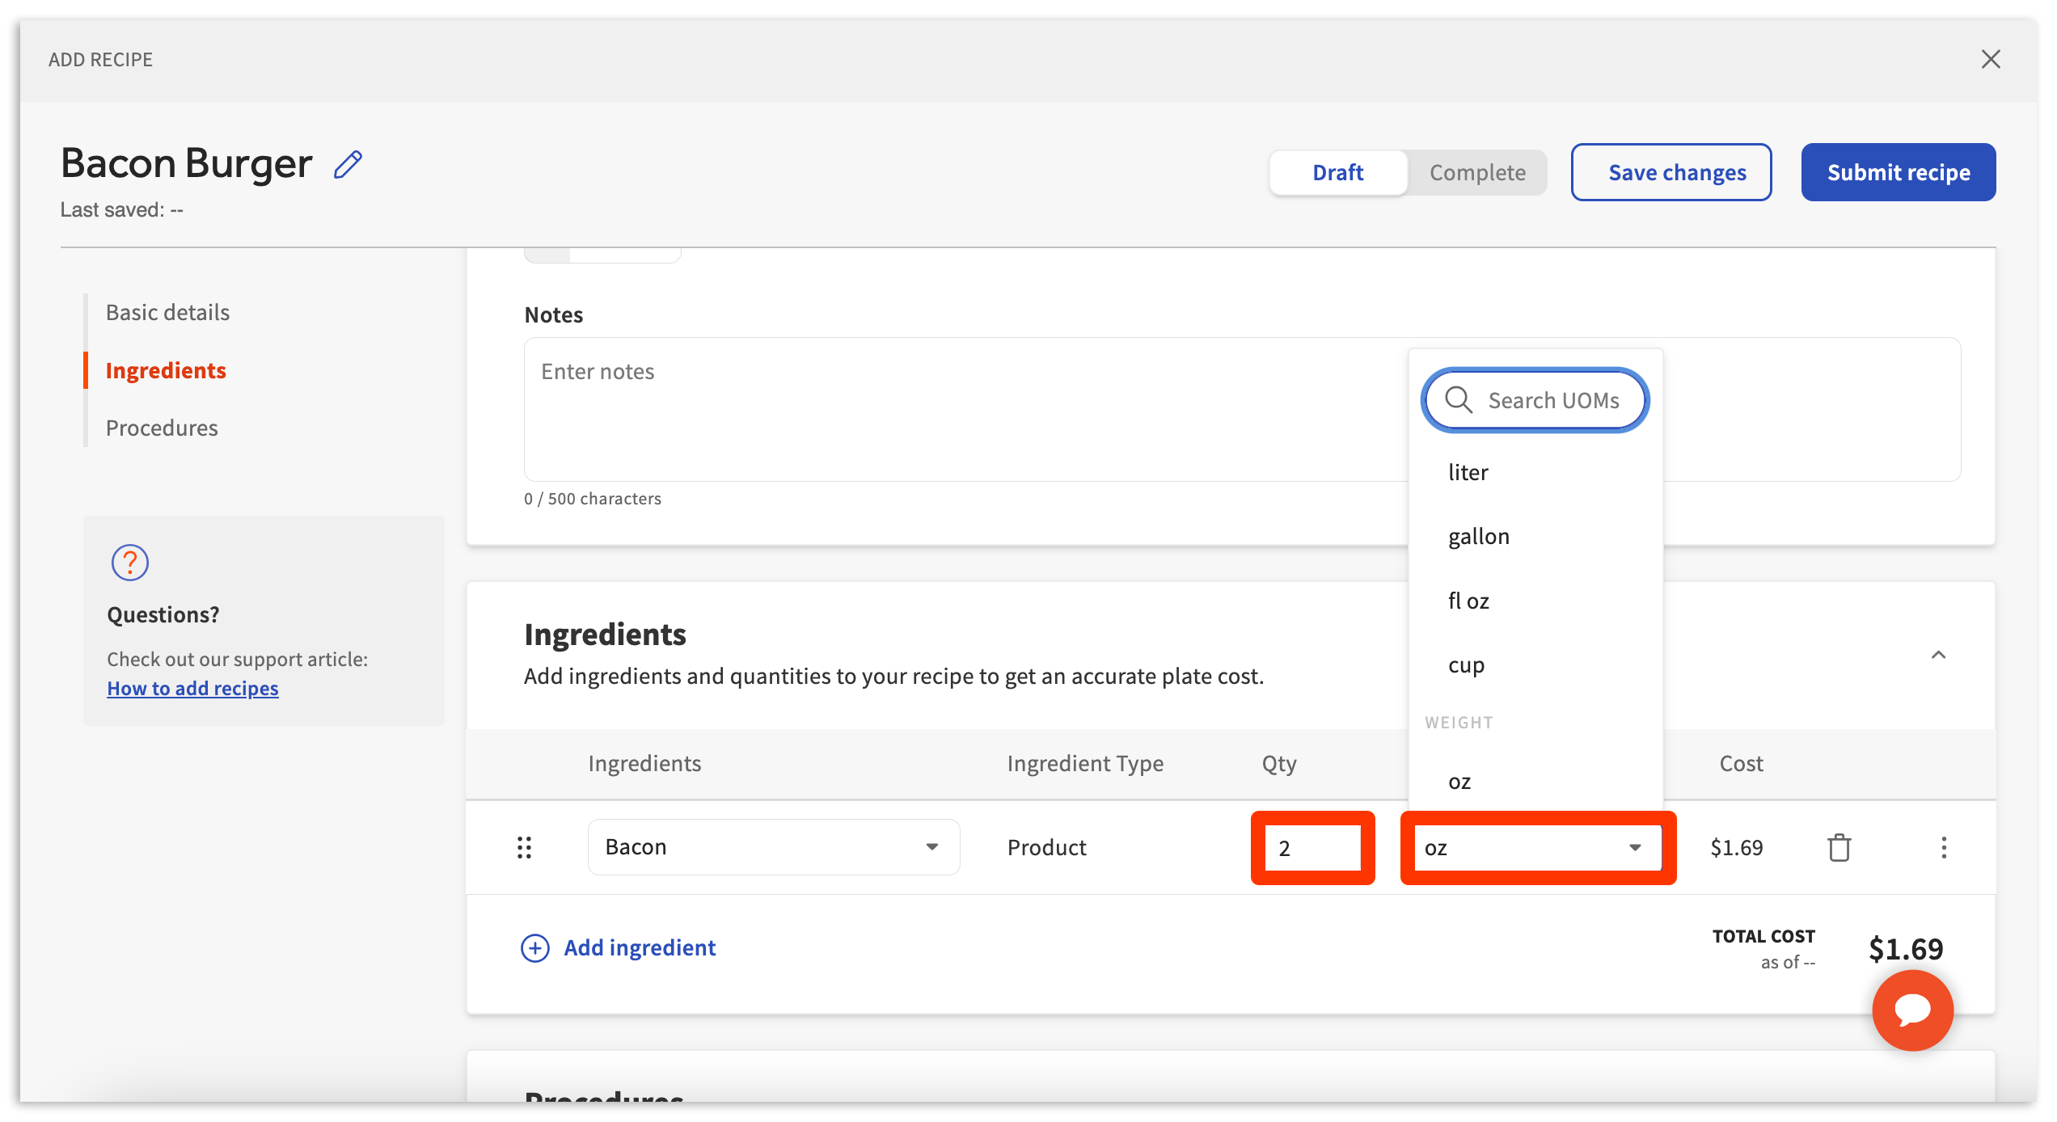This screenshot has width=2057, height=1122.
Task: Set recipe status to Draft
Action: pos(1337,172)
